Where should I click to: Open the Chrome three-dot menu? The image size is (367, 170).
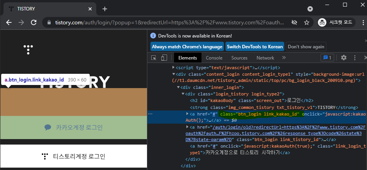[363, 22]
